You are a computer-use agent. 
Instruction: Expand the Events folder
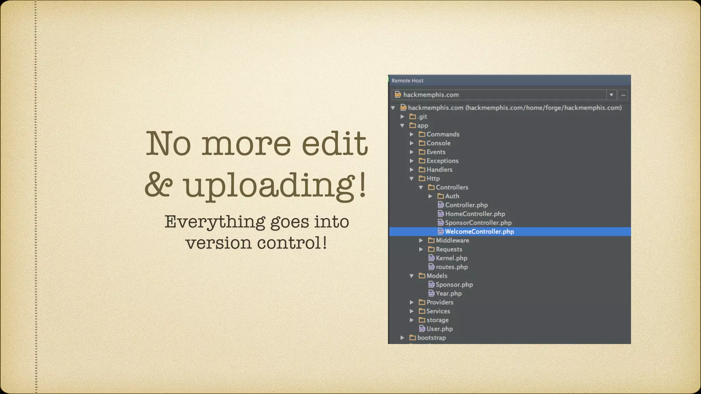[x=412, y=152]
